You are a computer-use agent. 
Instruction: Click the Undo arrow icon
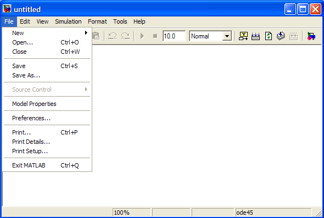113,36
